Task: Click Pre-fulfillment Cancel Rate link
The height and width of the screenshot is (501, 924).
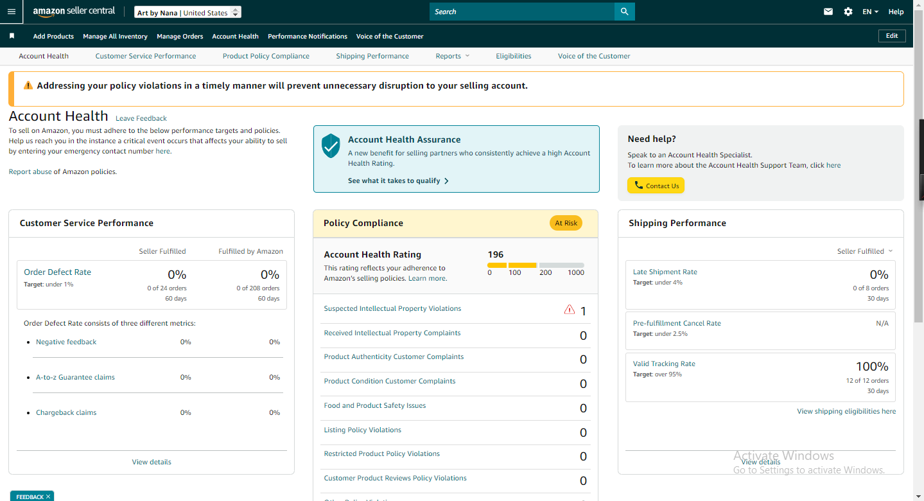Action: 677,323
